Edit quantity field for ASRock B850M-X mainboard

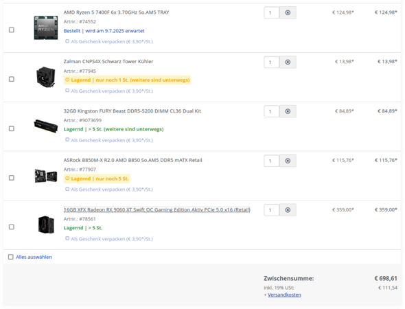coord(271,161)
